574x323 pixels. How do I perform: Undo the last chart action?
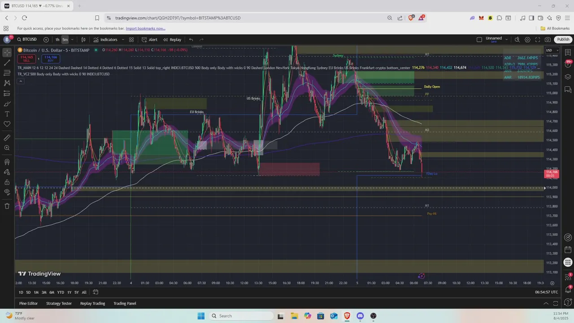point(191,39)
